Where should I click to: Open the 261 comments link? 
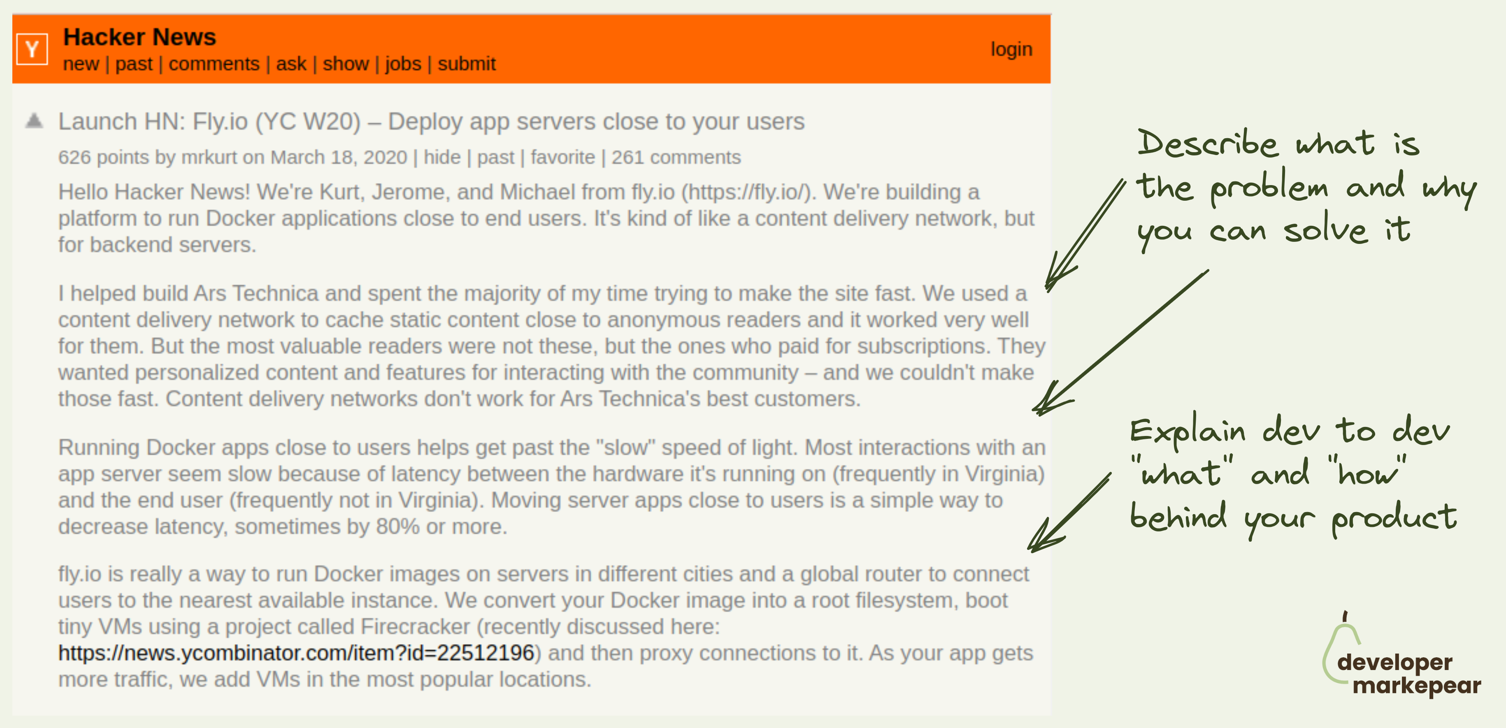pos(676,157)
